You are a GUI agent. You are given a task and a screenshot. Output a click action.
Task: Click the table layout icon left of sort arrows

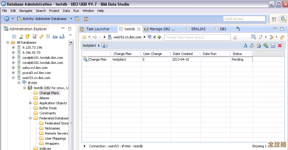point(253,37)
